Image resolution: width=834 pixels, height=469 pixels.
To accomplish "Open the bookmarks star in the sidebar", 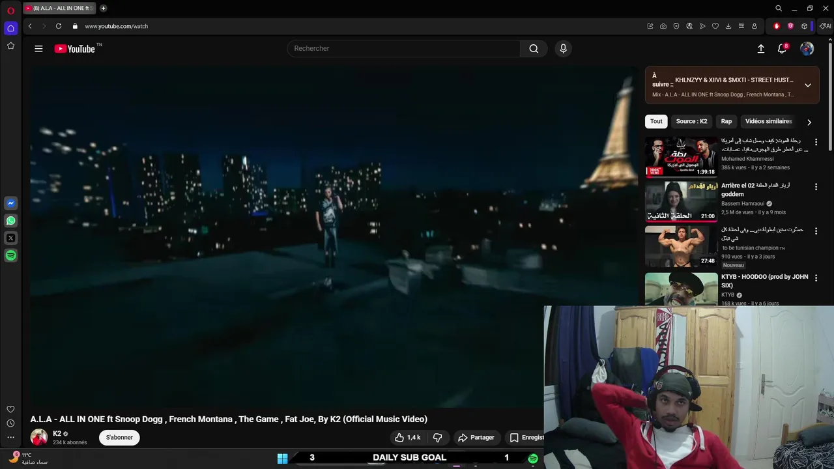I will 10,46.
